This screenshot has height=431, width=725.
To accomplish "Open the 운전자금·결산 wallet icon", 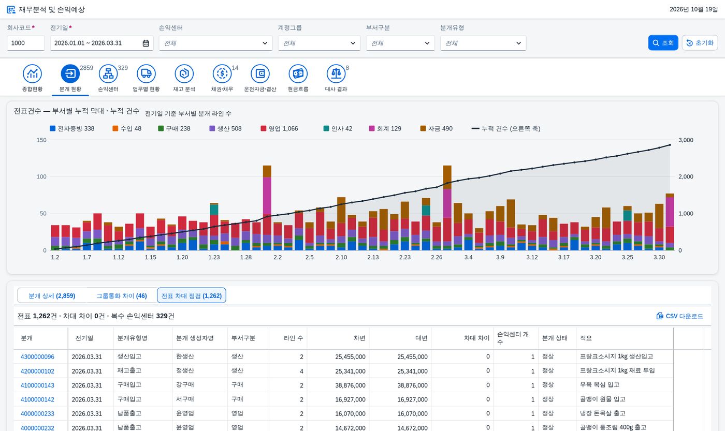I will [x=260, y=74].
